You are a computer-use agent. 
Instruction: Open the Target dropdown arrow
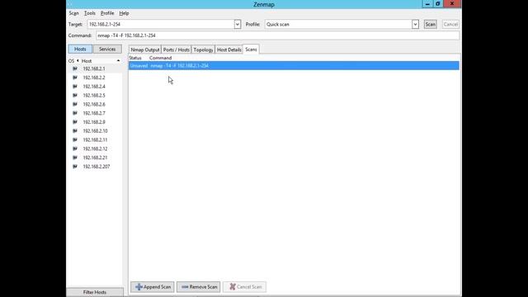click(238, 24)
